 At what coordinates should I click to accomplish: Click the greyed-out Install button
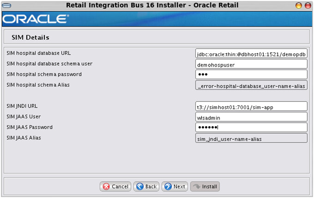[x=205, y=187]
